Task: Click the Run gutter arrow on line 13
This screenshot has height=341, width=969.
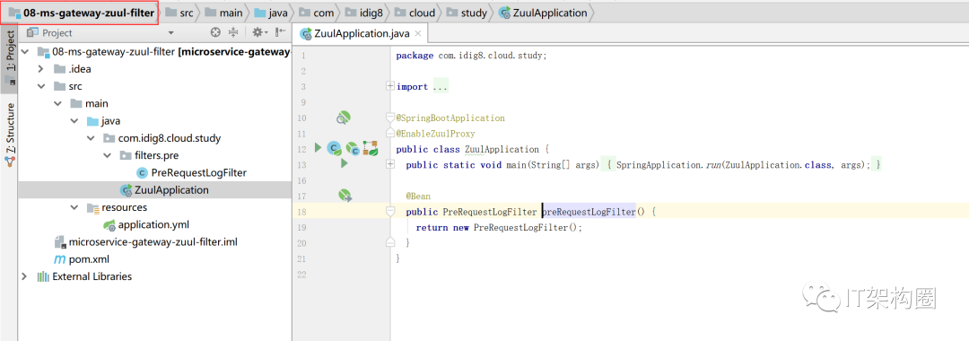Action: tap(345, 163)
